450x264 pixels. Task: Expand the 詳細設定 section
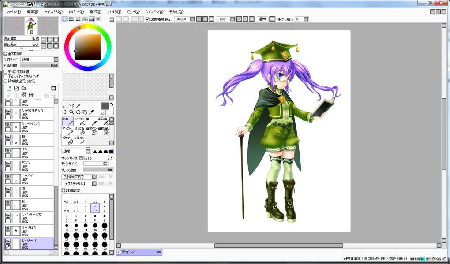[64, 190]
